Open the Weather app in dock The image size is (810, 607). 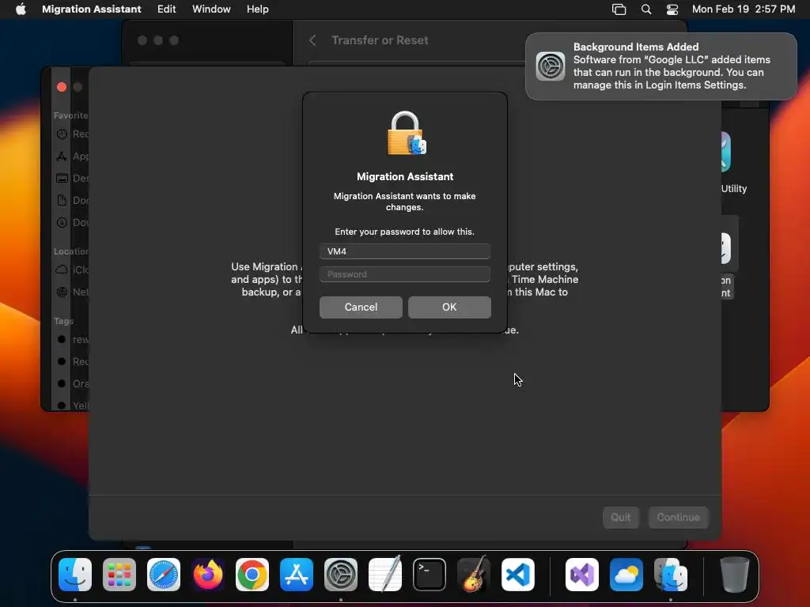(x=626, y=575)
